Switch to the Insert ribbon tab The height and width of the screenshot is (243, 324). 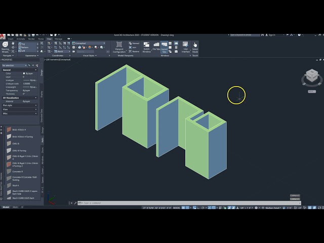[x=11, y=39]
